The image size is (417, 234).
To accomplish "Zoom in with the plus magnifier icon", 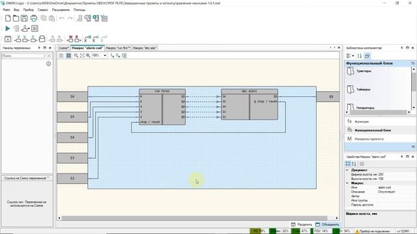I will click(x=88, y=55).
